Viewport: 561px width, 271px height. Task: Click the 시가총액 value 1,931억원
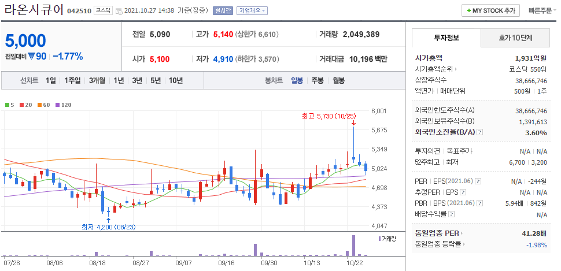pyautogui.click(x=532, y=58)
